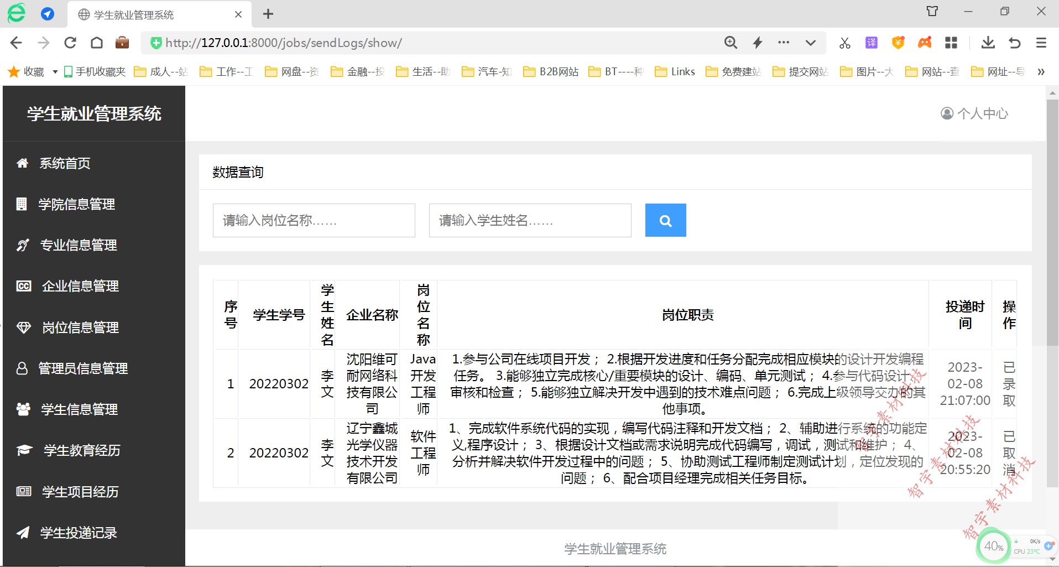Close the 学生就业管理系统 tab
This screenshot has height=567, width=1059.
(238, 14)
